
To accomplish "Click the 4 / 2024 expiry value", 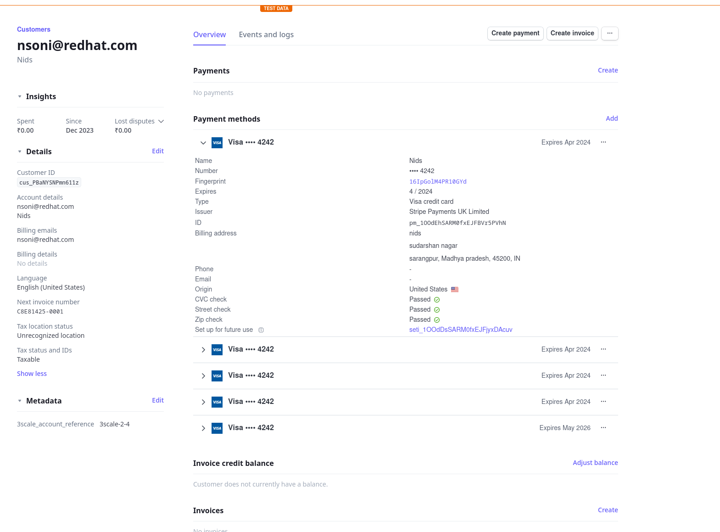I will (x=421, y=191).
